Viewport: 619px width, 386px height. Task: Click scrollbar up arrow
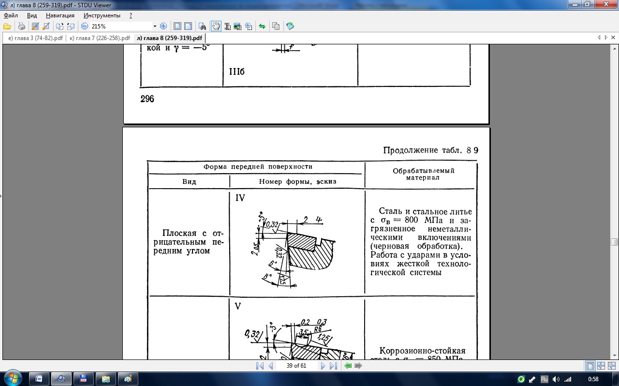[614, 48]
